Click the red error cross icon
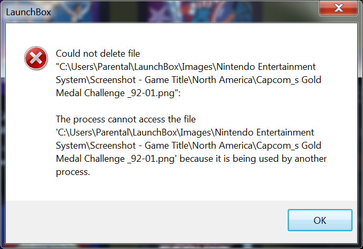This screenshot has height=249, width=363. pos(36,58)
